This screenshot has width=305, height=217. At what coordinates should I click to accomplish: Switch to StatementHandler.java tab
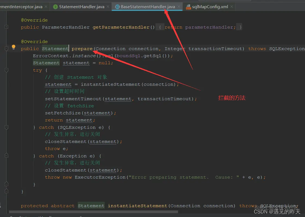[x=82, y=7]
